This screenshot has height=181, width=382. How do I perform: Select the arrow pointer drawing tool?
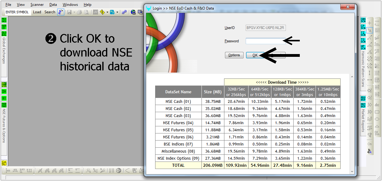pos(370,30)
